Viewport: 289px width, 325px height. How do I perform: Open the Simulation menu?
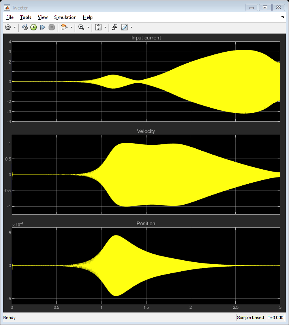click(x=66, y=17)
